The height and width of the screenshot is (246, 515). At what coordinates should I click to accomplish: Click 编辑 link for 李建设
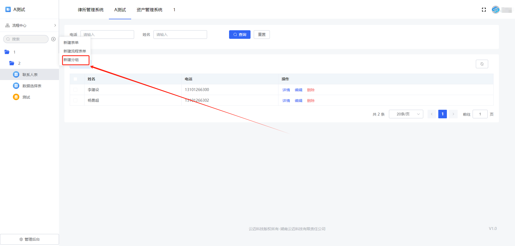(x=298, y=90)
